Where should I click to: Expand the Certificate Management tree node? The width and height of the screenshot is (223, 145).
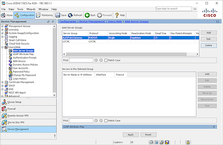2,82
